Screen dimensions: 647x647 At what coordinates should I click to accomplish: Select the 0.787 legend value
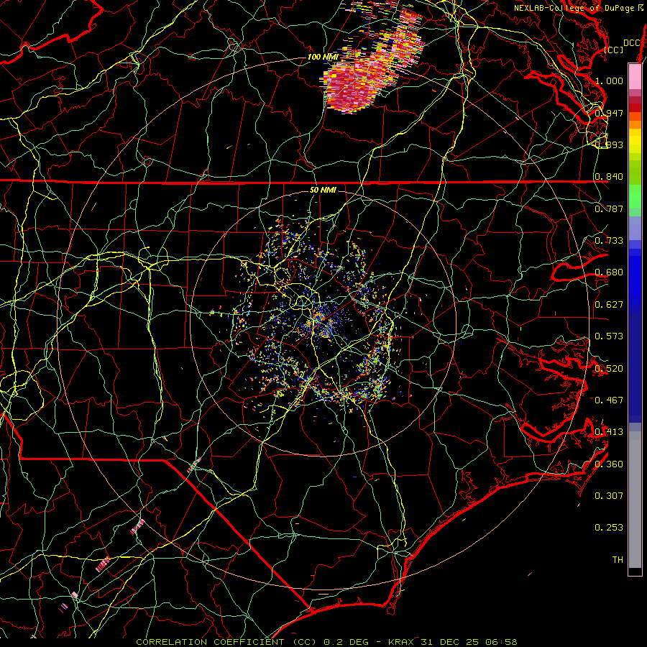(x=609, y=208)
